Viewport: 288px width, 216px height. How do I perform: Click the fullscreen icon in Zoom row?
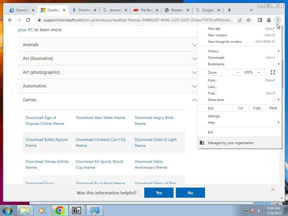273,72
